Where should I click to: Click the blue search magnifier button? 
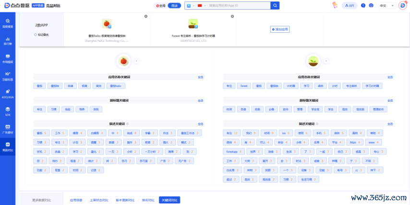point(275,6)
